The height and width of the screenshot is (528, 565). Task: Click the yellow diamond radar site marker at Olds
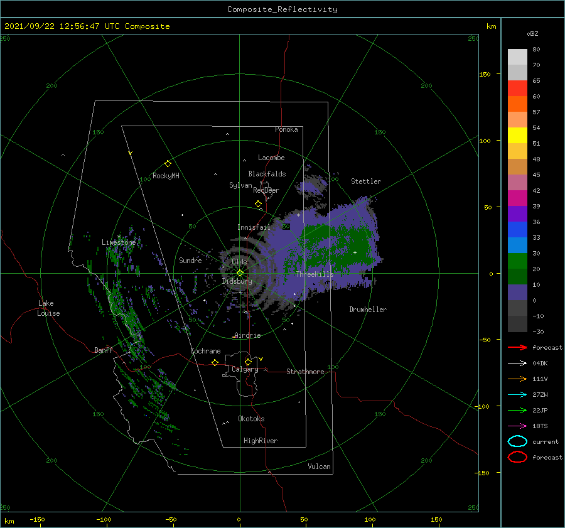click(x=240, y=273)
